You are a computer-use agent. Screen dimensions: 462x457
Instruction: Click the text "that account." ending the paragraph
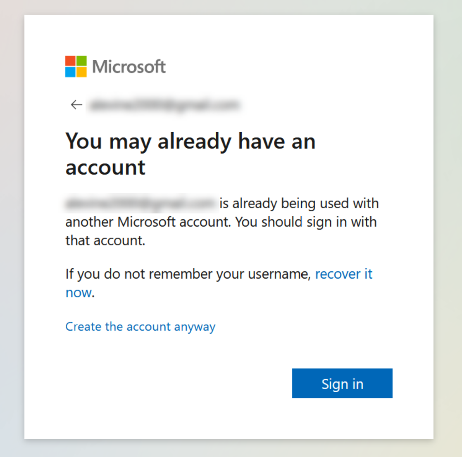[x=105, y=240]
